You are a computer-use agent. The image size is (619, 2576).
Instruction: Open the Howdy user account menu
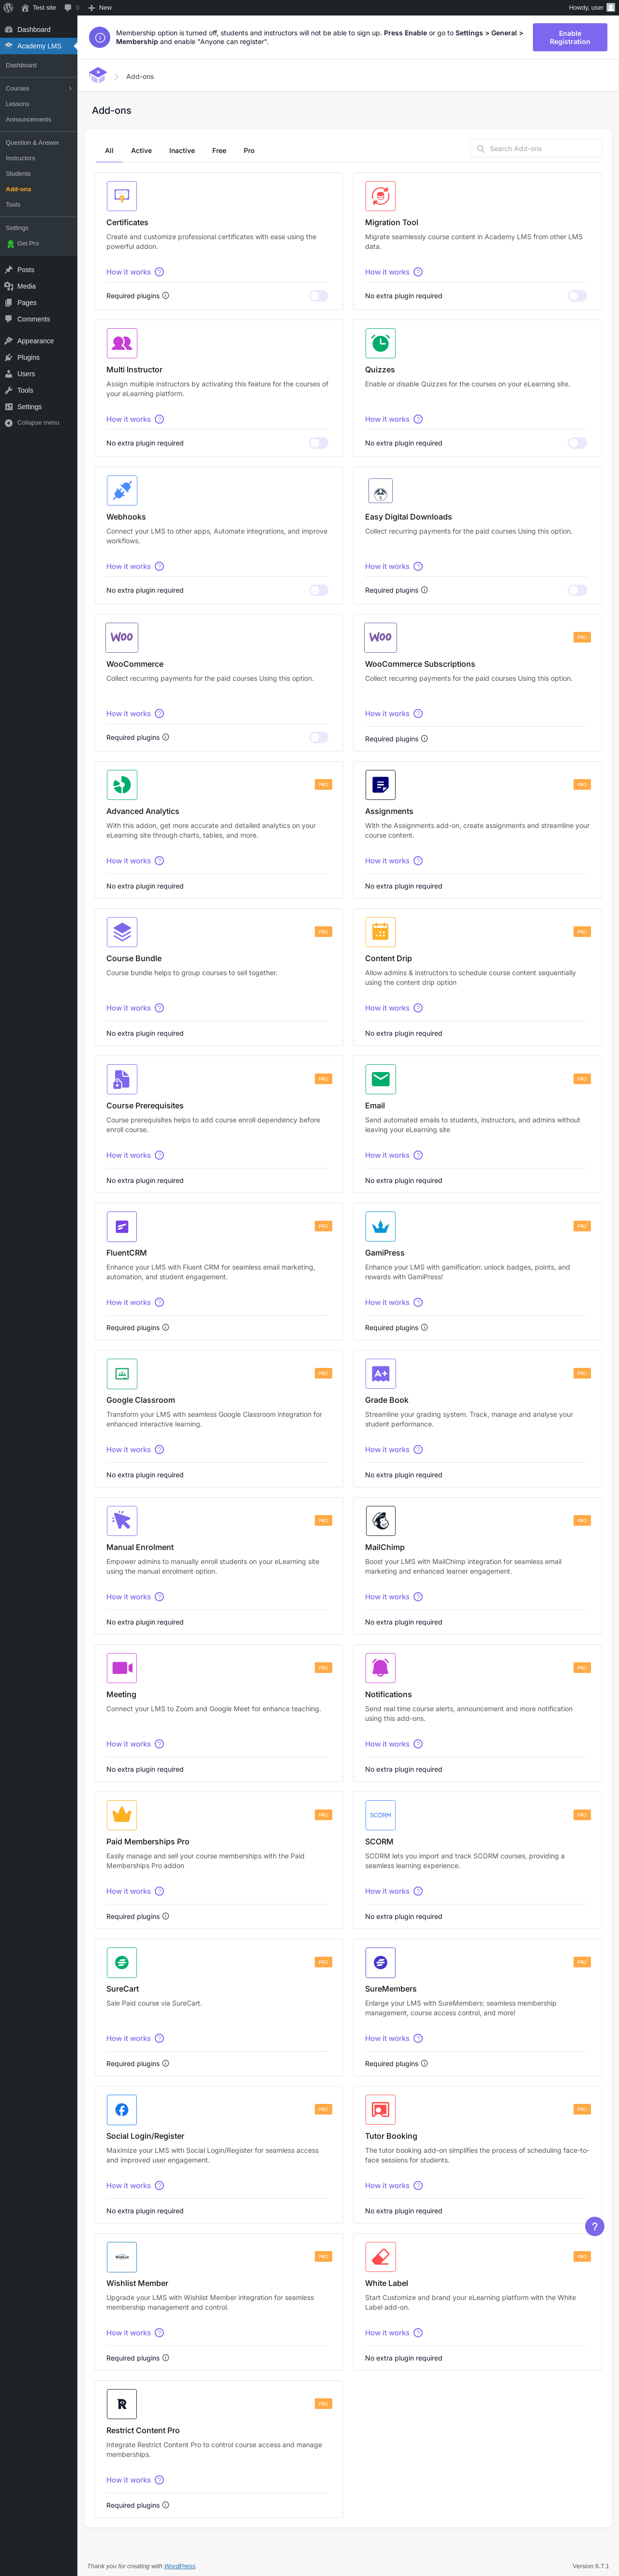coord(591,7)
